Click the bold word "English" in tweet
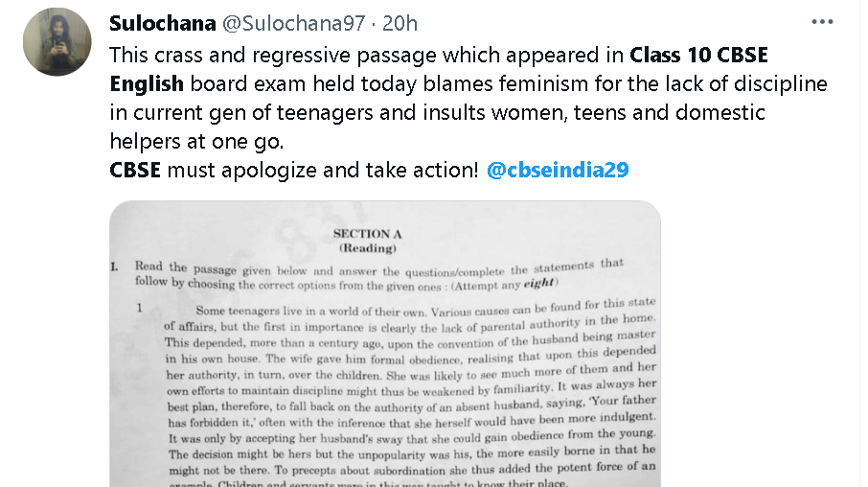 [143, 83]
